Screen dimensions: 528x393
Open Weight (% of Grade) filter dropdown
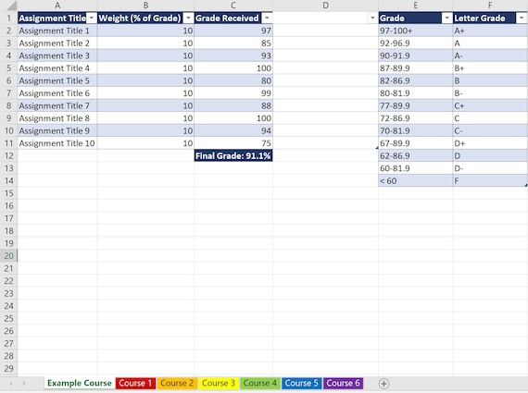(189, 18)
